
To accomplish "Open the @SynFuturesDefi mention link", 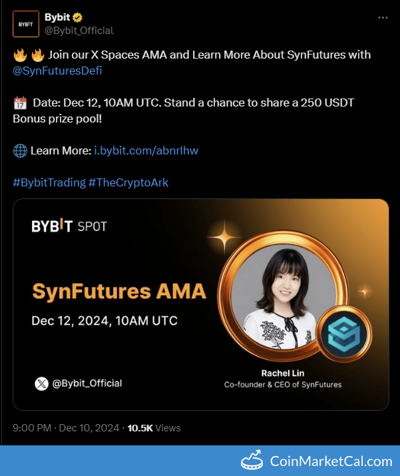I will coord(57,70).
